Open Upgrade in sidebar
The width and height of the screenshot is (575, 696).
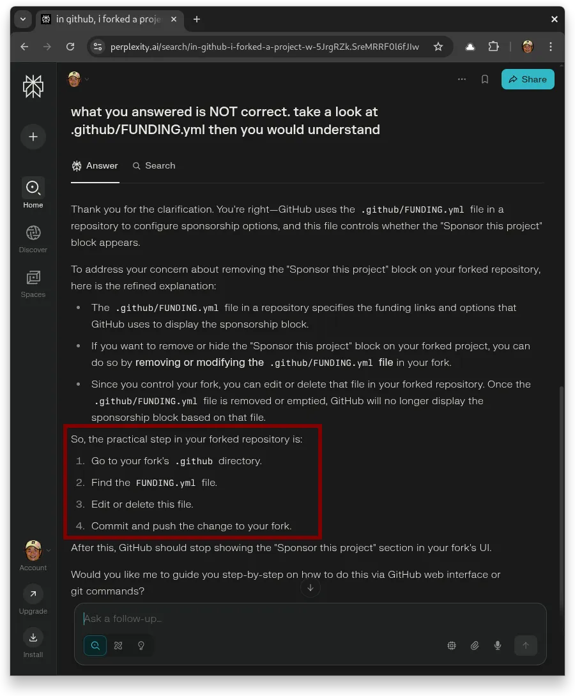(33, 600)
